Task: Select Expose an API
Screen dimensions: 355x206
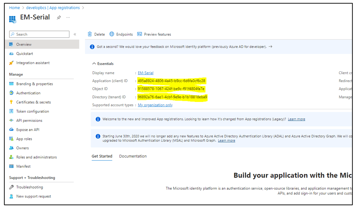Action: [28, 130]
